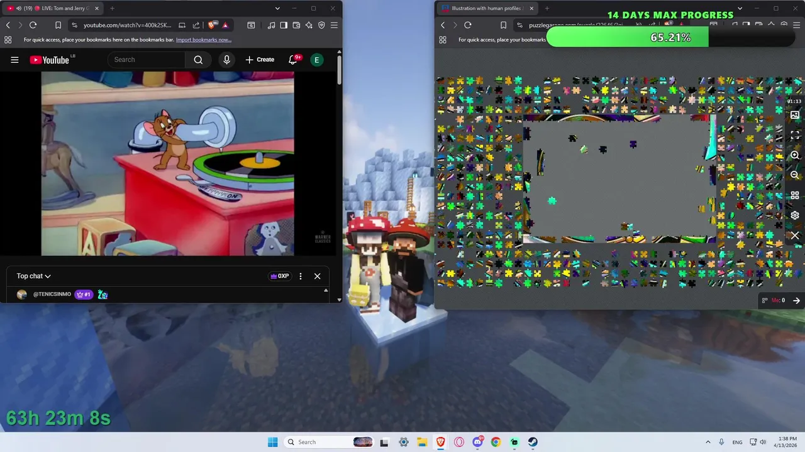Open live chat more options menu
The height and width of the screenshot is (452, 805).
point(301,276)
